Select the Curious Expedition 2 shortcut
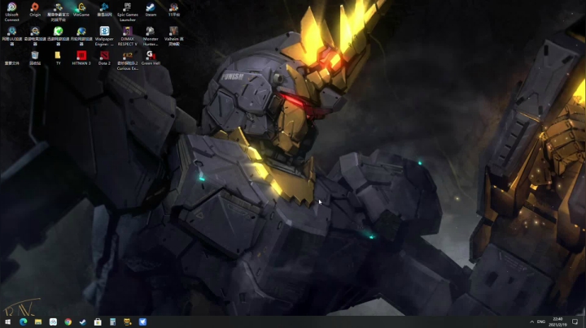 point(128,60)
